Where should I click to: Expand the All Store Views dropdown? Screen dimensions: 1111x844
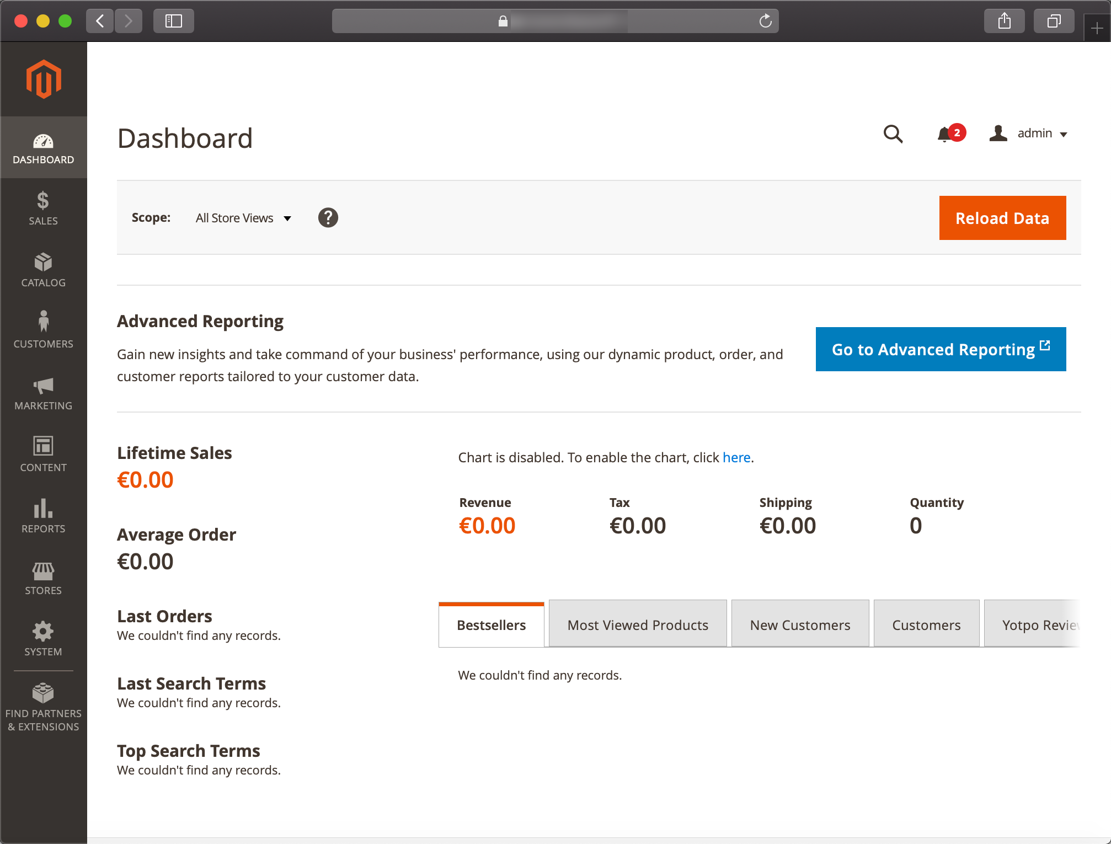pos(243,218)
